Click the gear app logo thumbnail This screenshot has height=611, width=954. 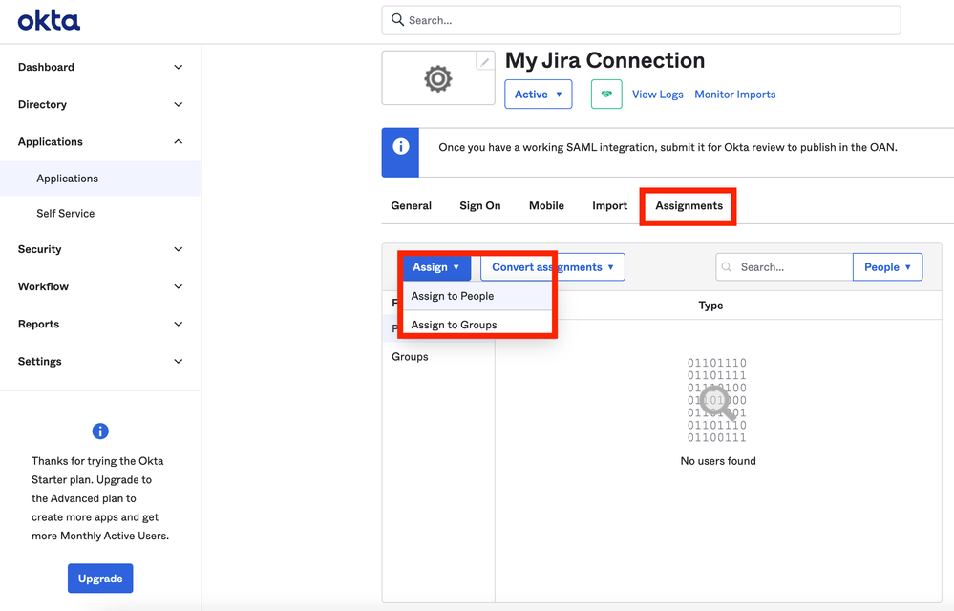438,78
